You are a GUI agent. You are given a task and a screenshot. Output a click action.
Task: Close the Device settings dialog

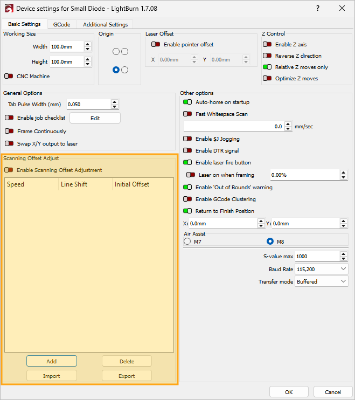tap(342, 8)
